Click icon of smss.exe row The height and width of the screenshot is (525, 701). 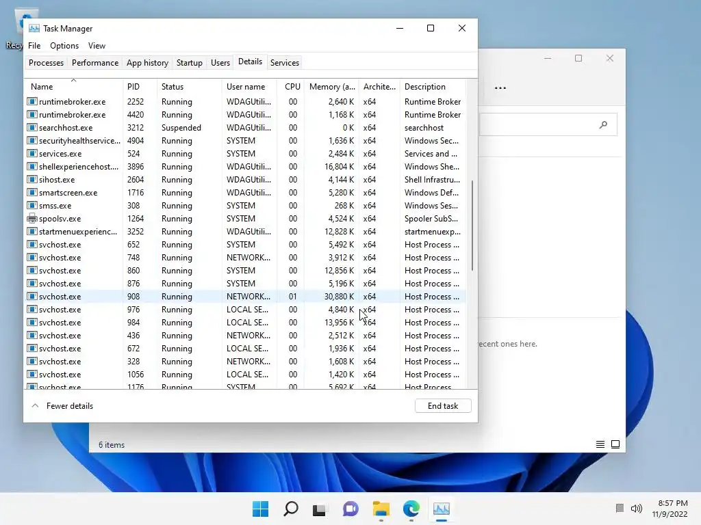tap(31, 206)
